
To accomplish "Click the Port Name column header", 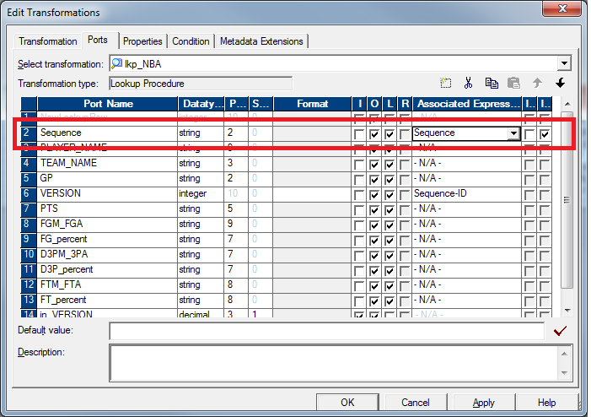I will click(108, 104).
